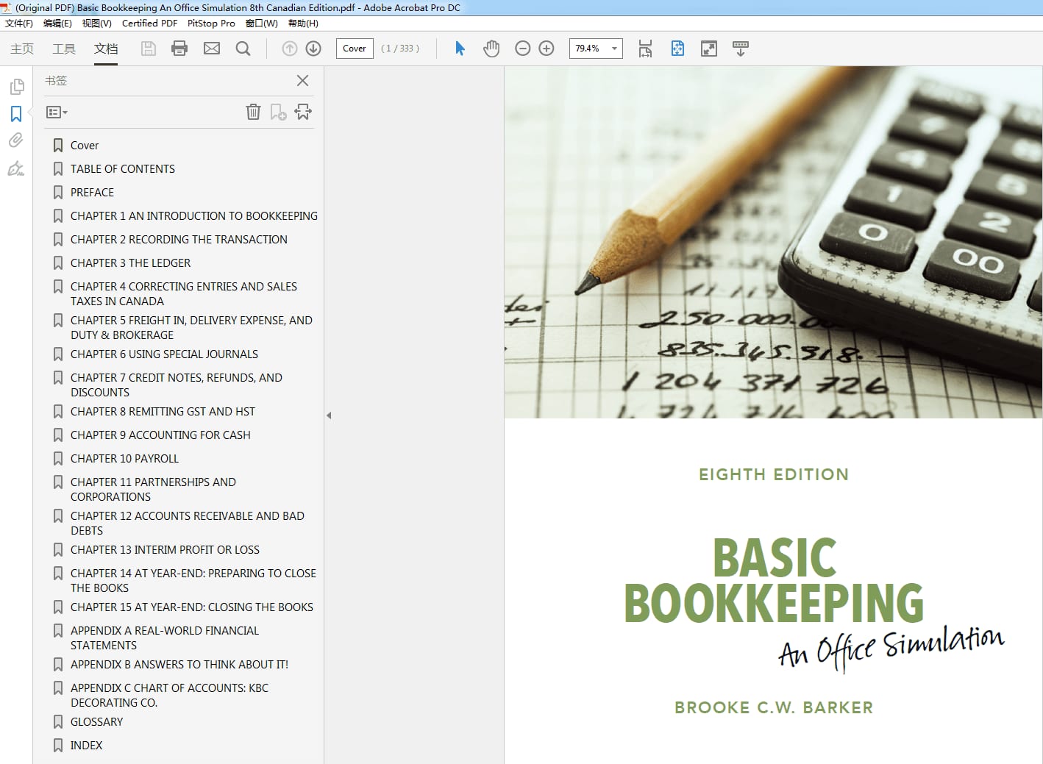Delete selected bookmark with trash icon
This screenshot has width=1043, height=764.
[x=253, y=112]
